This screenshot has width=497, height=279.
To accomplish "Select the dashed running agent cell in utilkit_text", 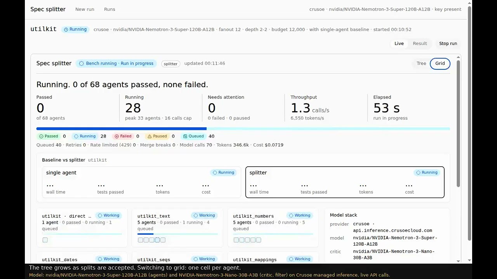I will pyautogui.click(x=157, y=240).
